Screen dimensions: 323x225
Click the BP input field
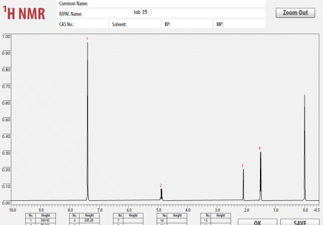tap(187, 24)
